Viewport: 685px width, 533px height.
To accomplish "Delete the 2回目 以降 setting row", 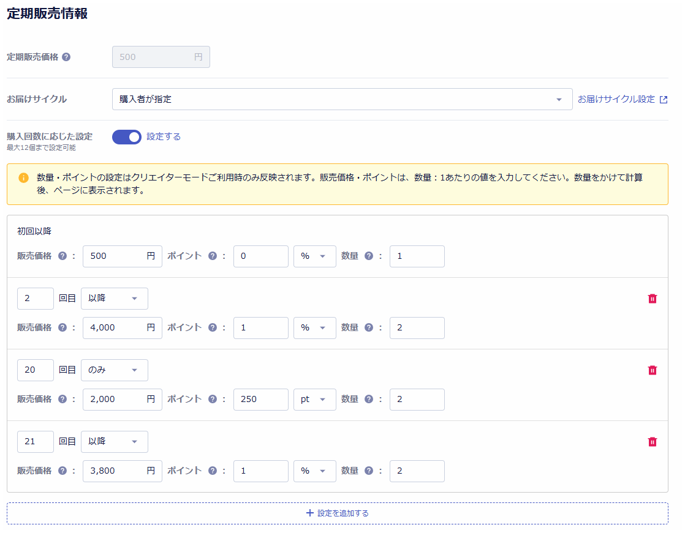I will click(x=652, y=299).
